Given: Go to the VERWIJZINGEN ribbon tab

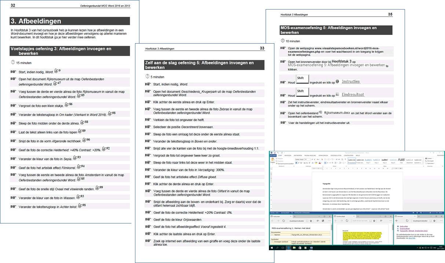Looking at the screenshot, I should pos(324,155).
